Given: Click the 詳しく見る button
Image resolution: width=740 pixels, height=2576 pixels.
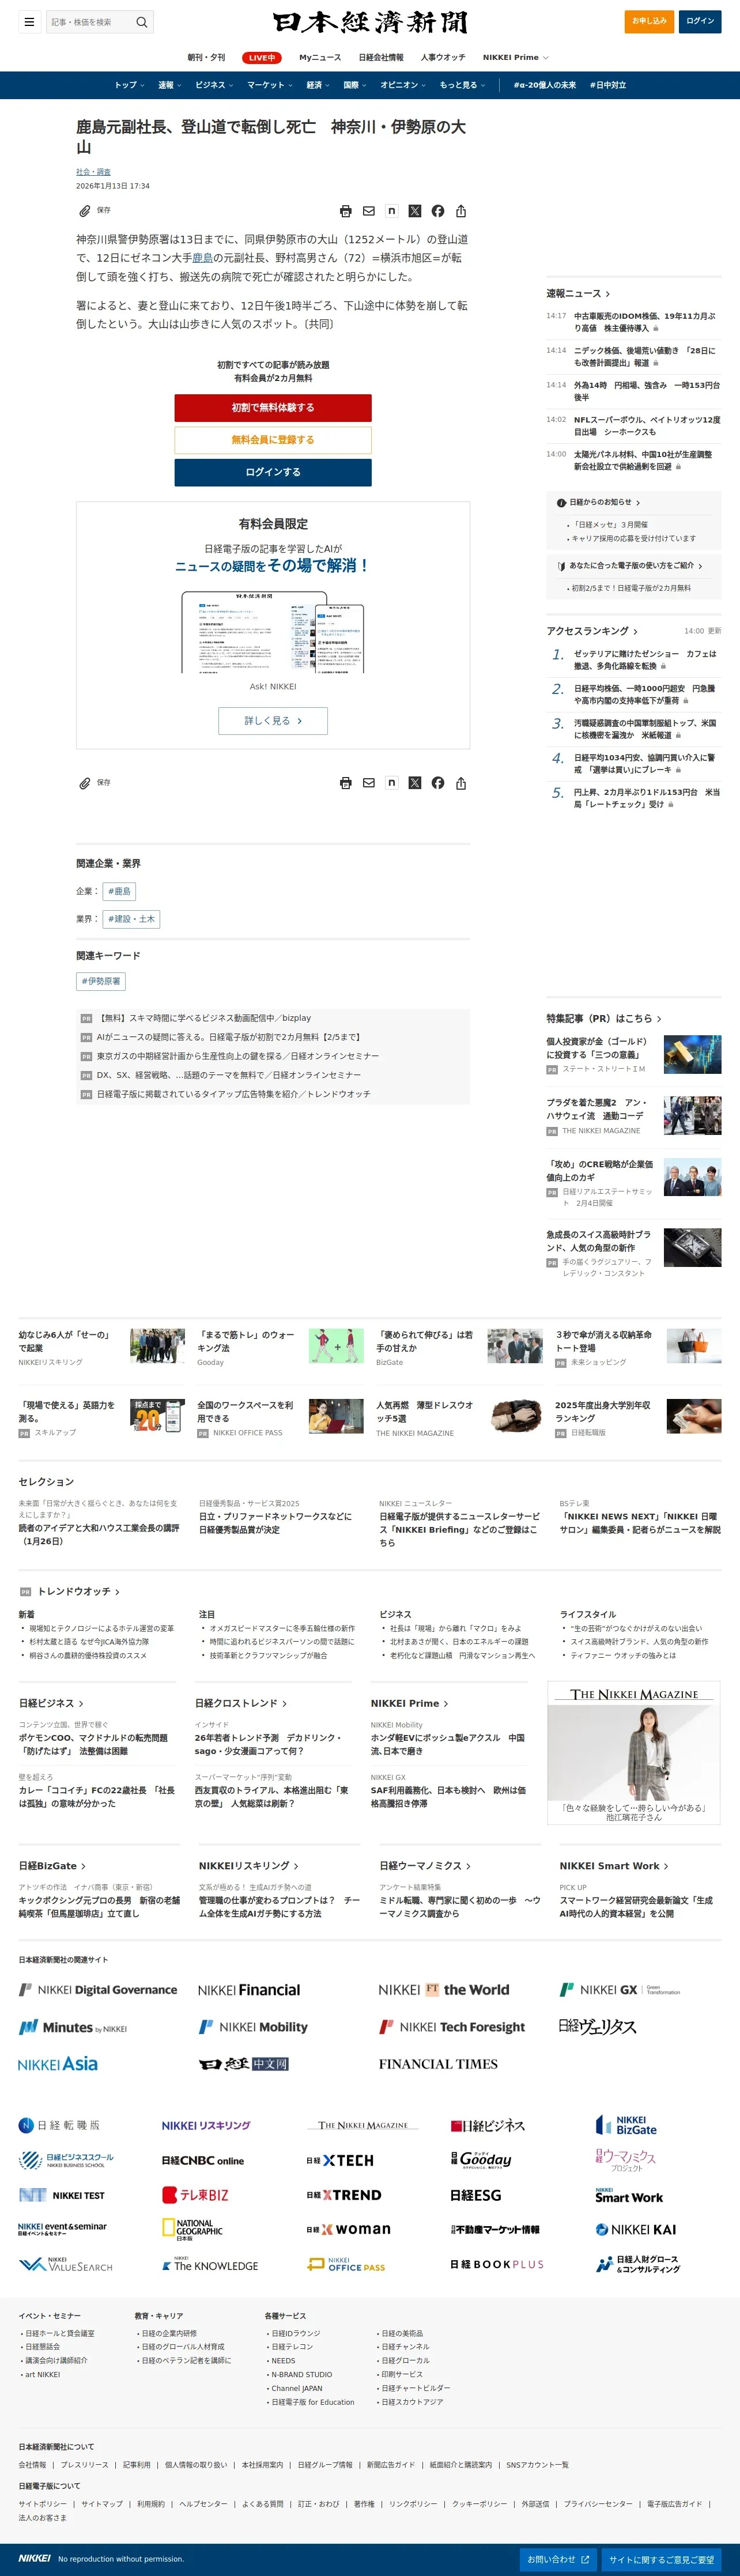Looking at the screenshot, I should tap(273, 721).
